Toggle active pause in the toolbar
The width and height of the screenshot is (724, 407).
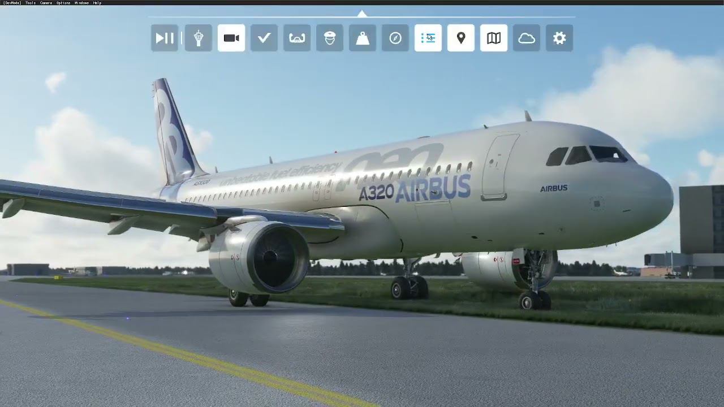tap(165, 38)
